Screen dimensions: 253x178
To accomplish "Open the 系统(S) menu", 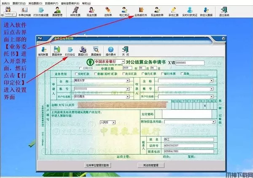I will (5, 3).
